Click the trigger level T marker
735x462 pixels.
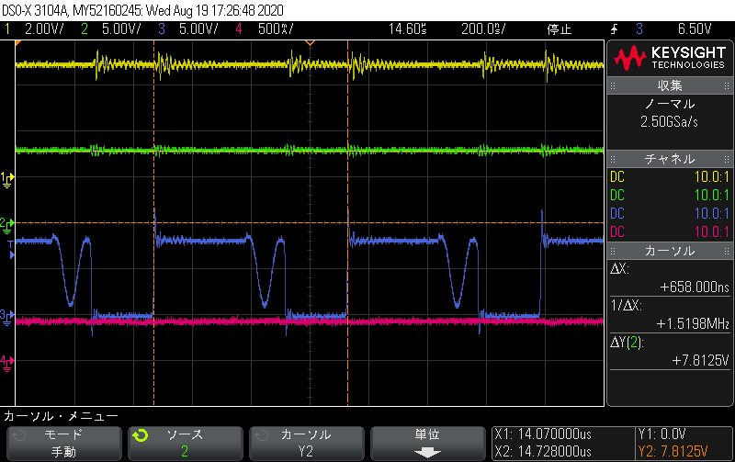pos(11,249)
